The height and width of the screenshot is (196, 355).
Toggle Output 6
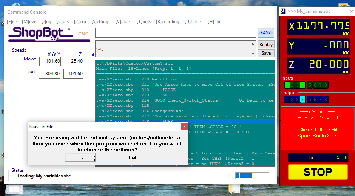pos(315,99)
